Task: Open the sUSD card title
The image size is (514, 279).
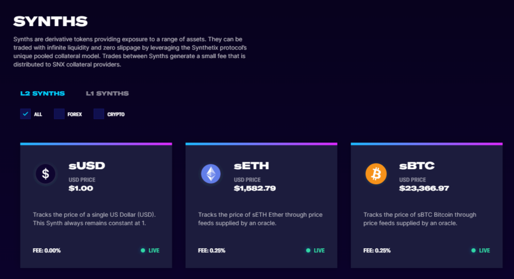Action: [x=87, y=165]
